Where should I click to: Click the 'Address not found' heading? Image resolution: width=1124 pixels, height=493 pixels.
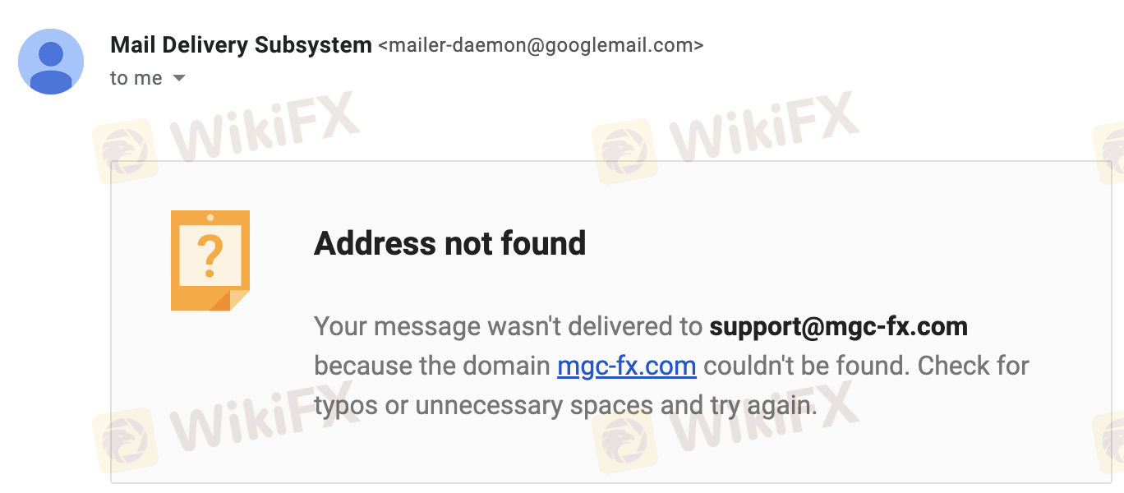click(450, 243)
